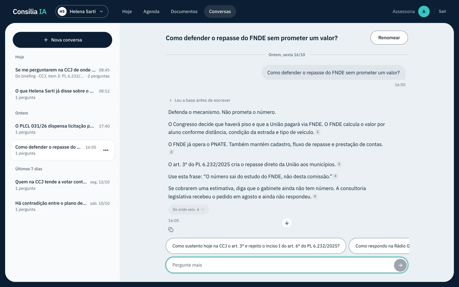Switch to the Documentos tab
This screenshot has height=287, width=459.
pos(184,11)
